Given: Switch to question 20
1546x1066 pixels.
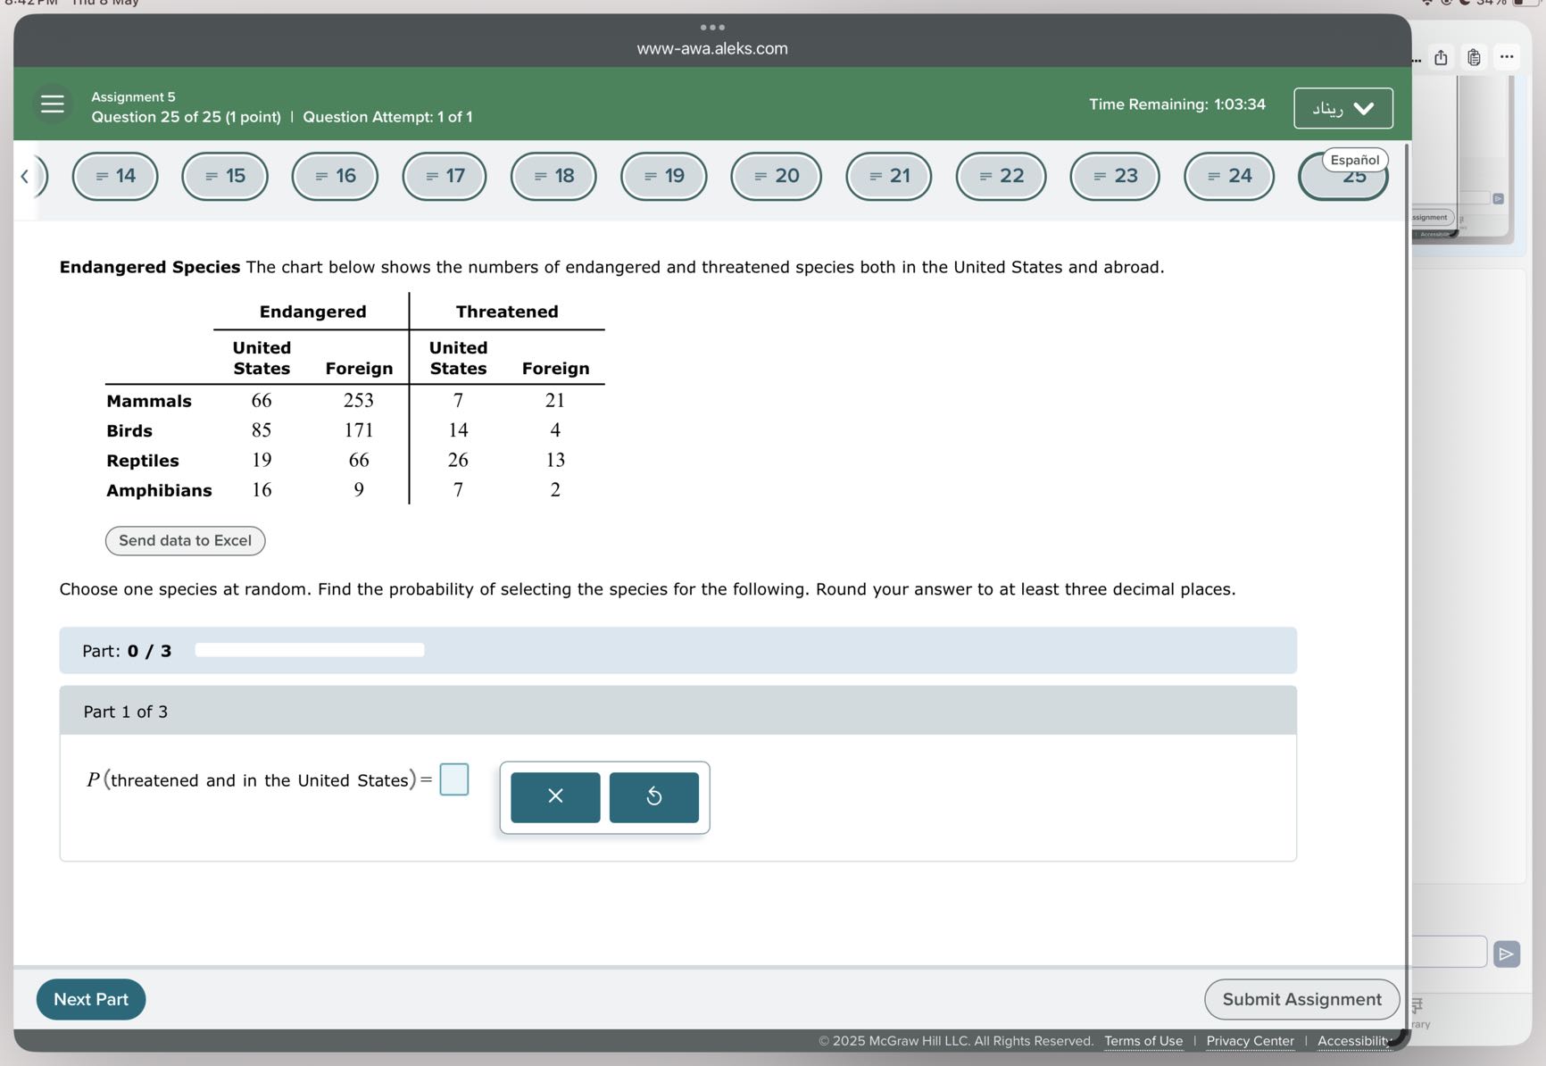Looking at the screenshot, I should (x=776, y=176).
